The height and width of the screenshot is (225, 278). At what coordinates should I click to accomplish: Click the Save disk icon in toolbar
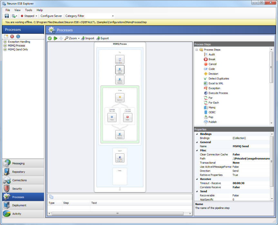pos(7,16)
